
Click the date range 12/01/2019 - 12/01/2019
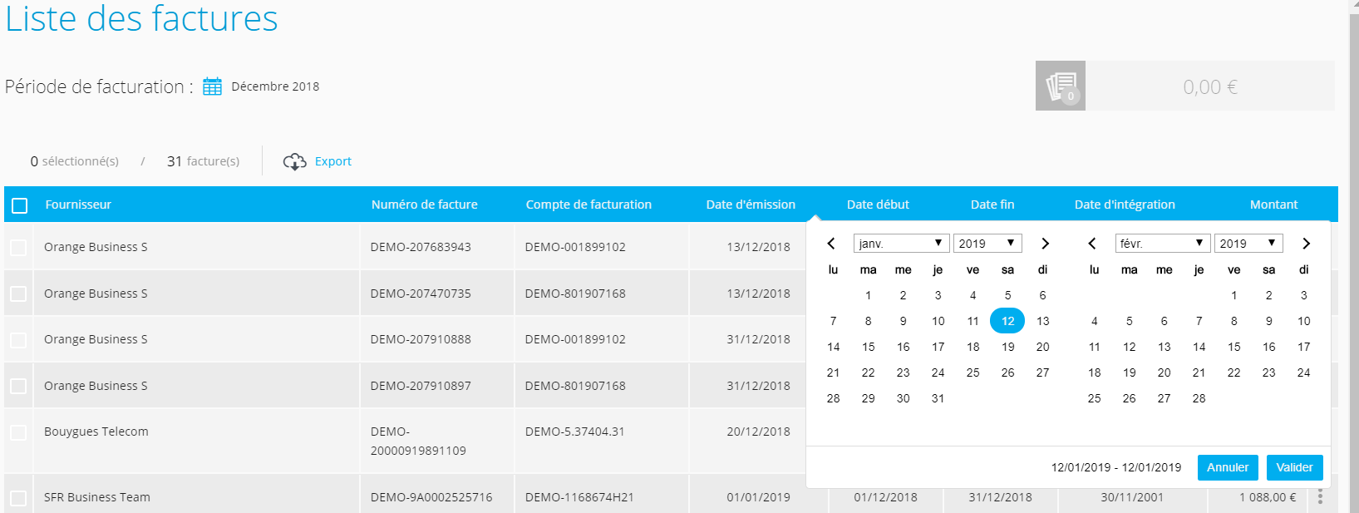pos(1115,467)
